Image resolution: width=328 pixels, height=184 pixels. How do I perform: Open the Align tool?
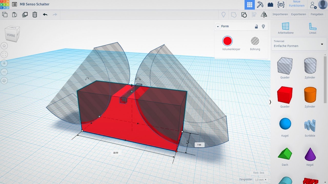point(254,15)
